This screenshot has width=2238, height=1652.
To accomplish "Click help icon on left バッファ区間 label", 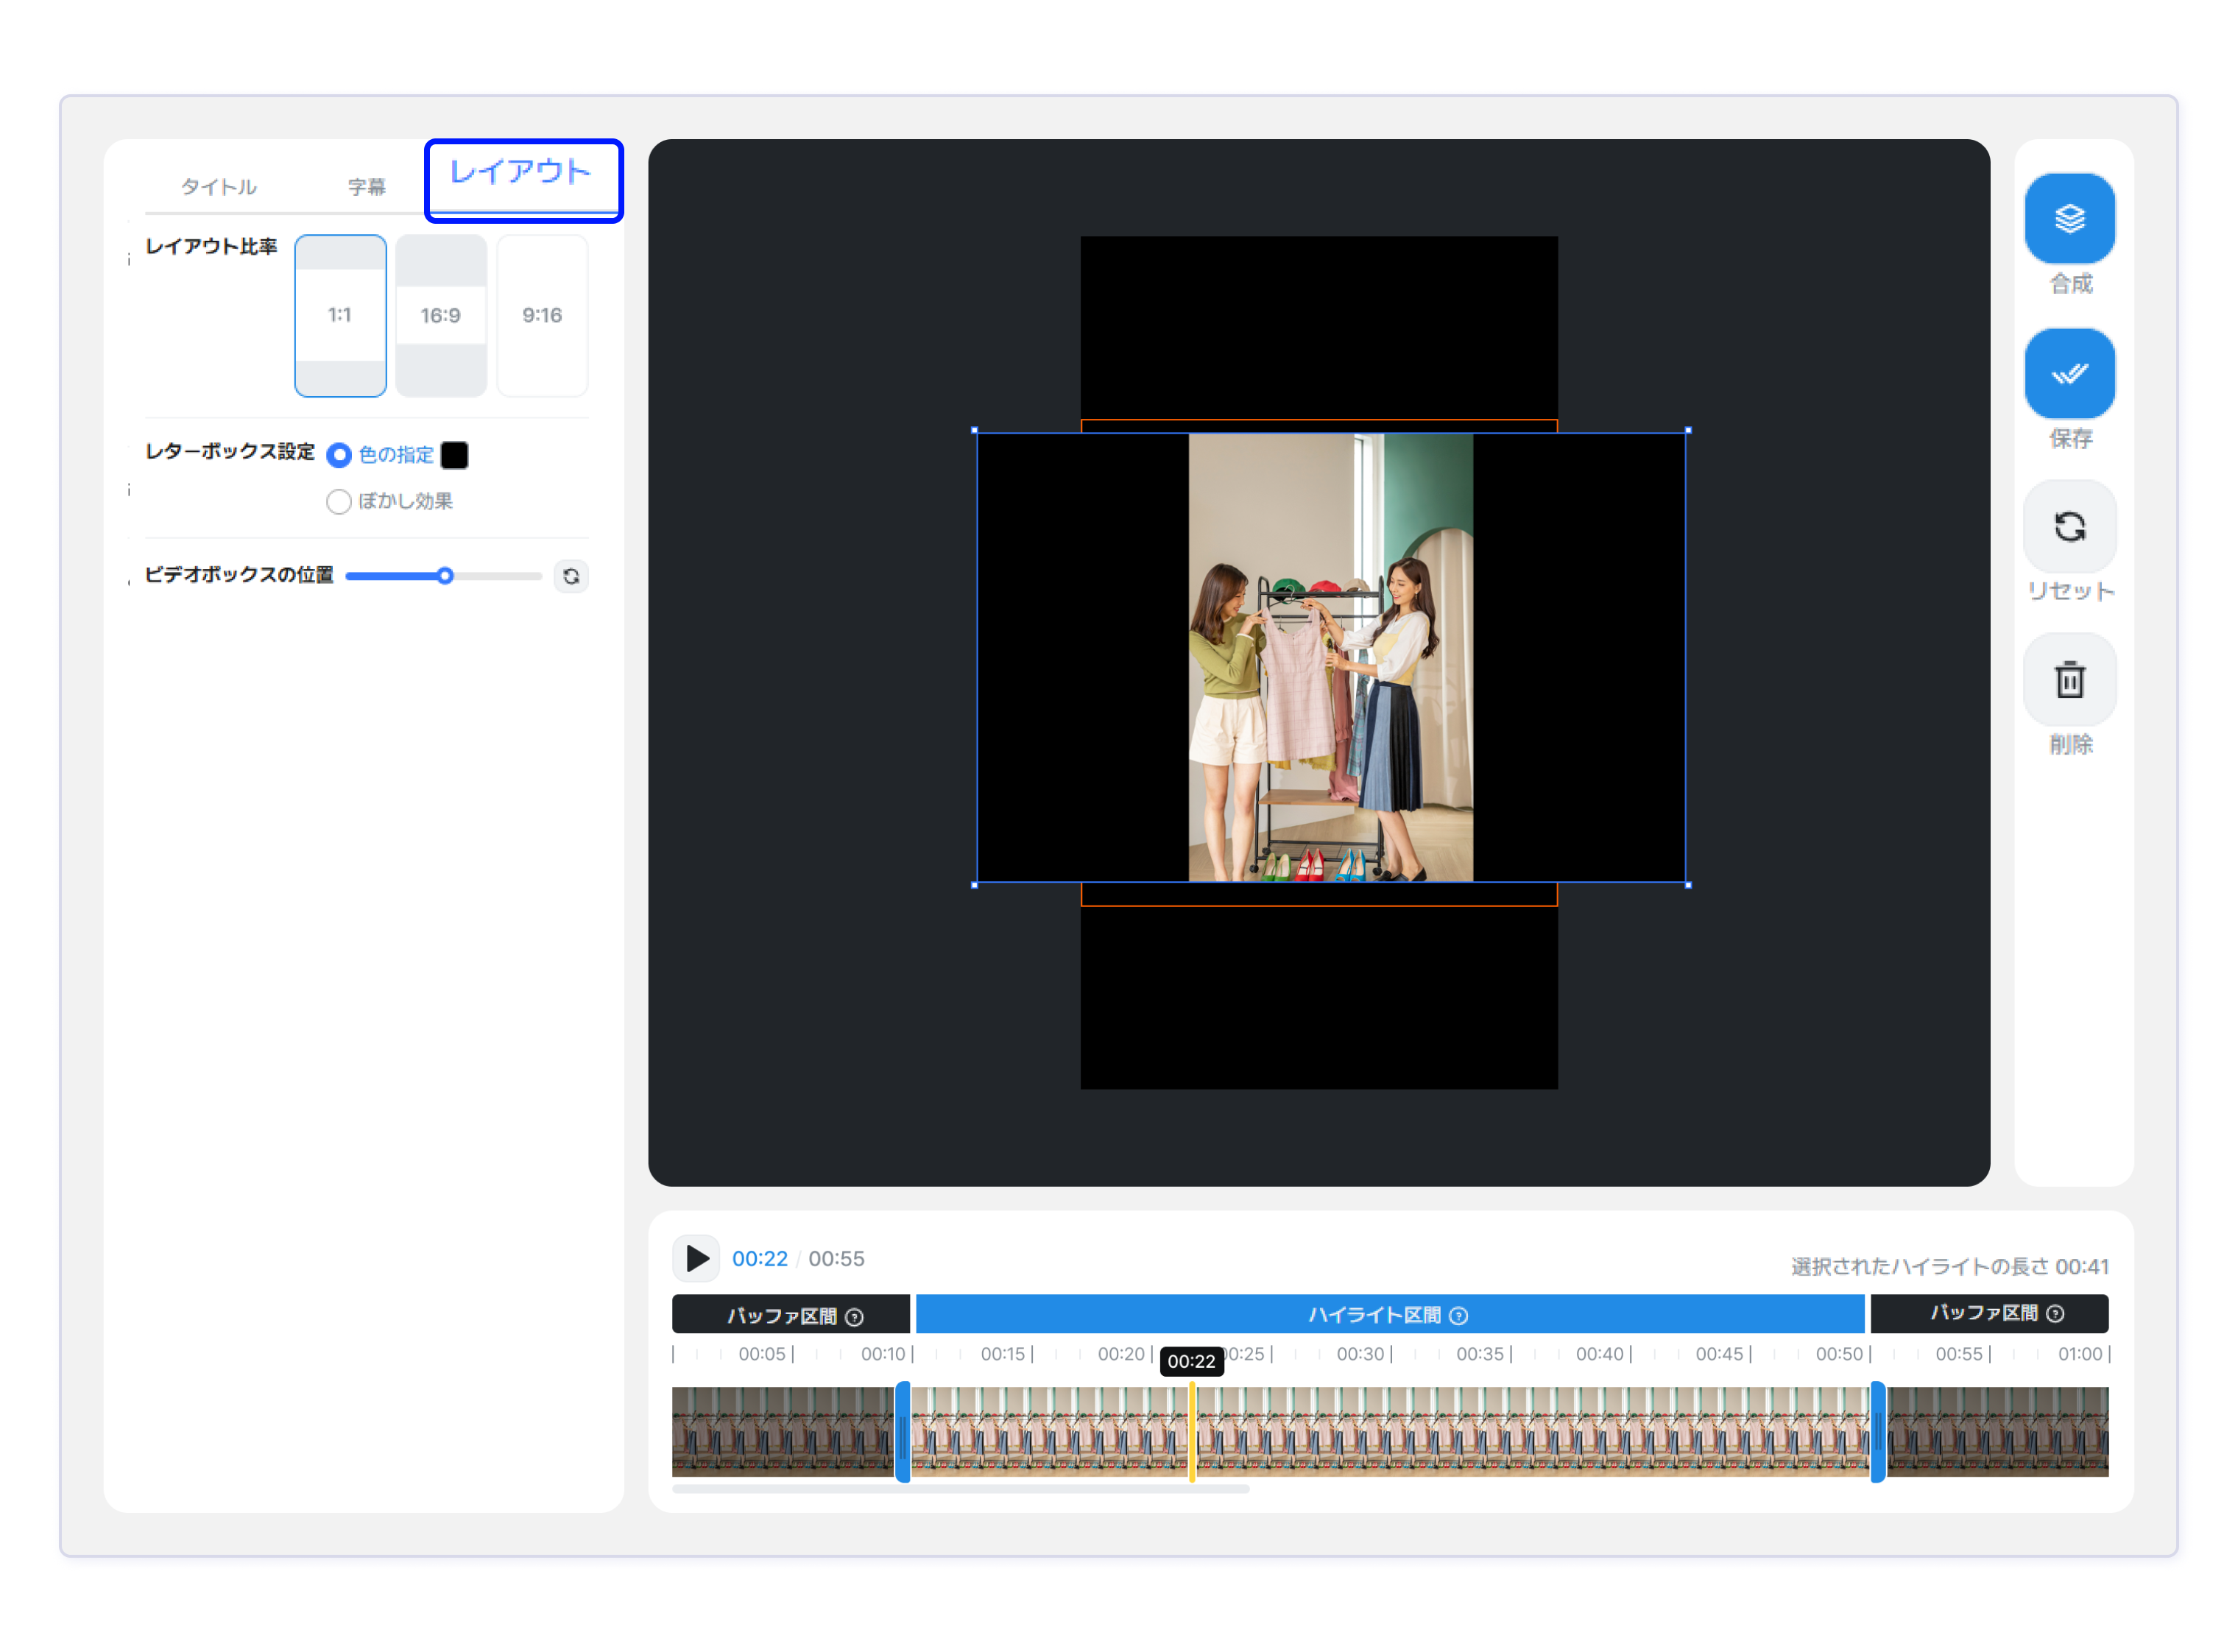I will coord(854,1316).
